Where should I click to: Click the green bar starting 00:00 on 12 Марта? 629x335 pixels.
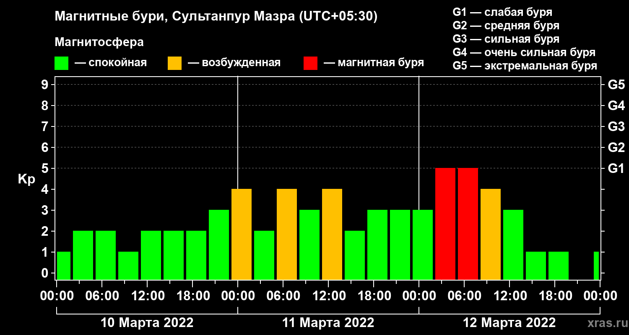click(423, 245)
